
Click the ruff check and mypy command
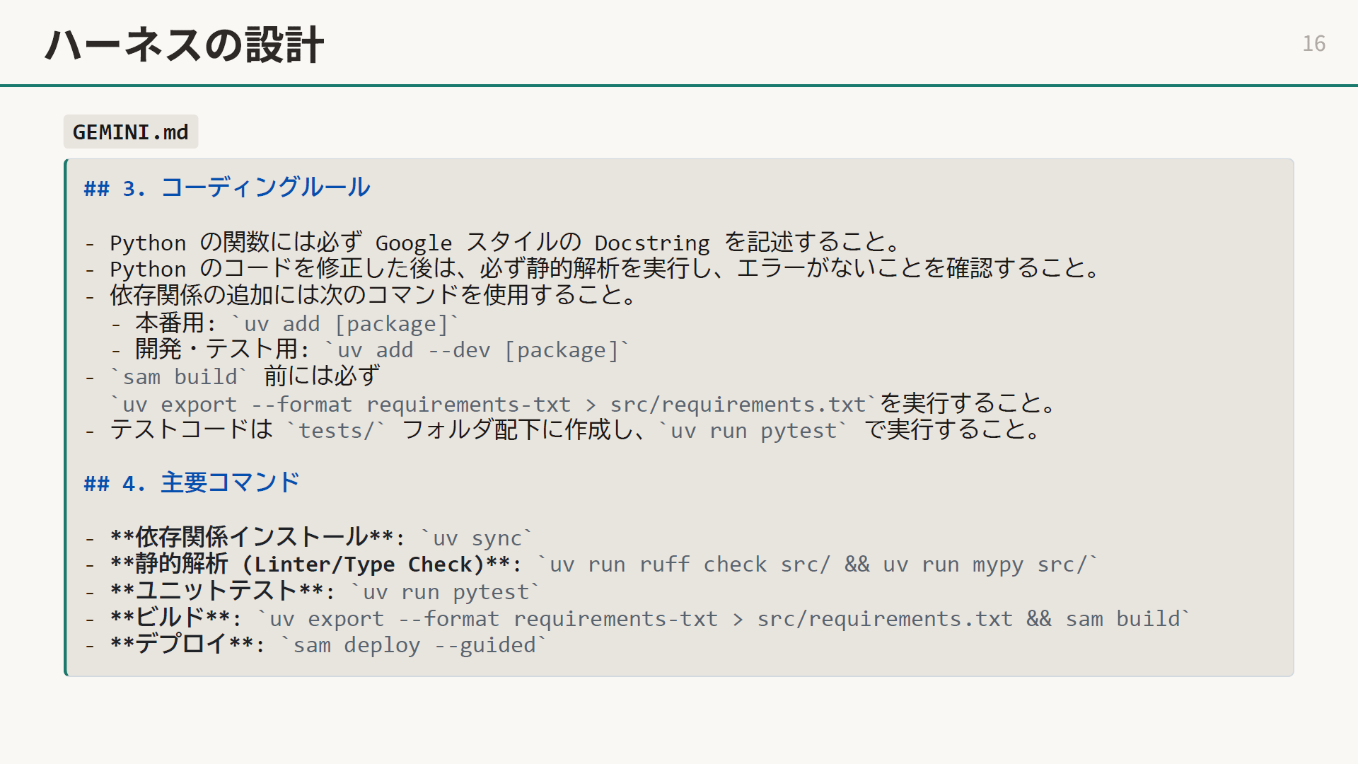tap(817, 565)
